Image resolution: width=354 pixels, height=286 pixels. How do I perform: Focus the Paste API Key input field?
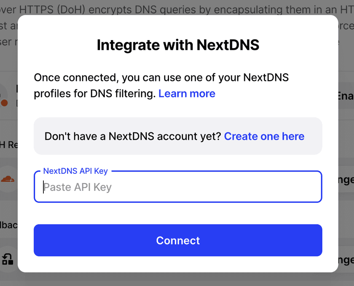[x=178, y=187]
